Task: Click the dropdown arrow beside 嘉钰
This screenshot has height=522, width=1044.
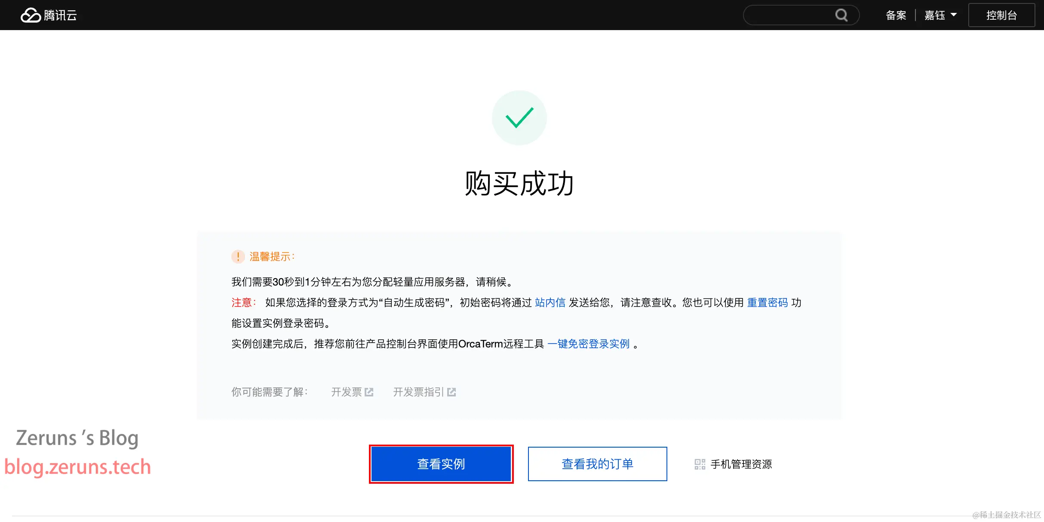Action: tap(954, 15)
